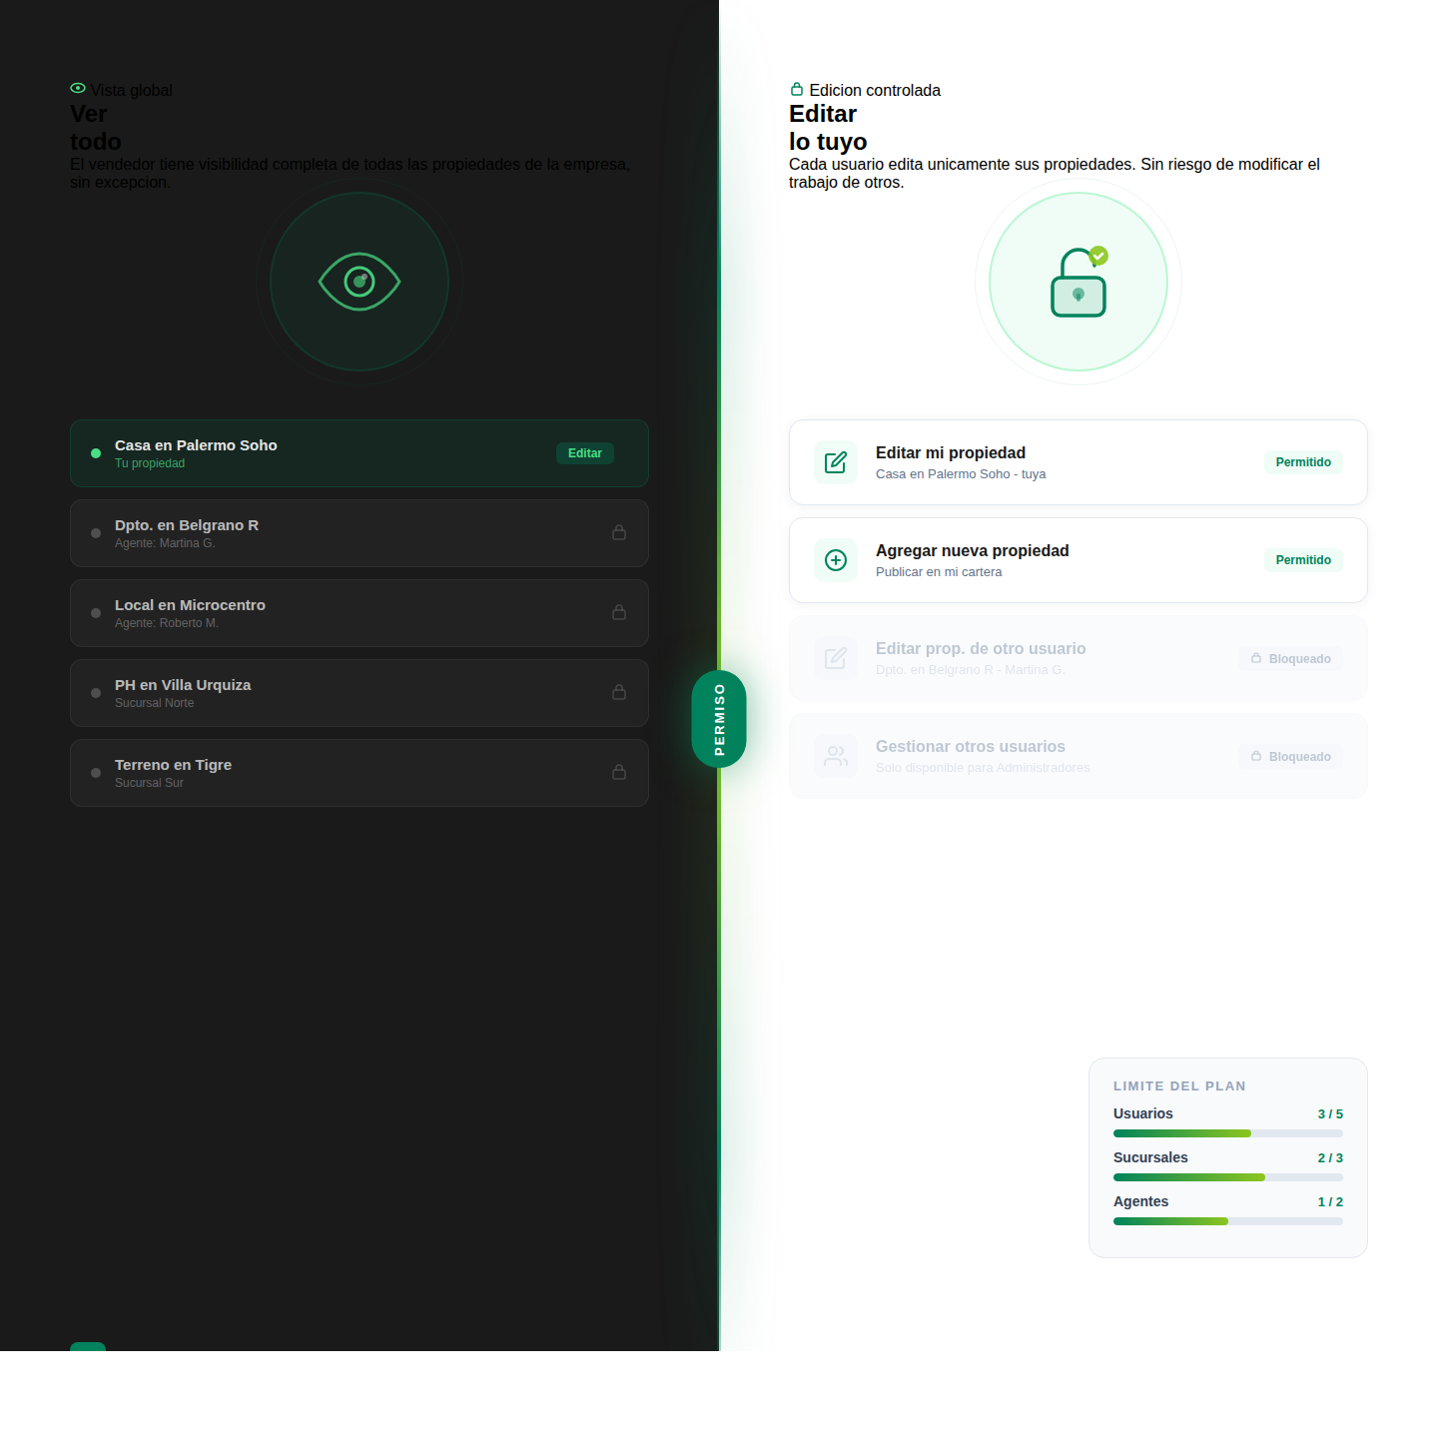The height and width of the screenshot is (1438, 1438).
Task: Click the vertical PERMISO divider pill
Action: tap(719, 719)
